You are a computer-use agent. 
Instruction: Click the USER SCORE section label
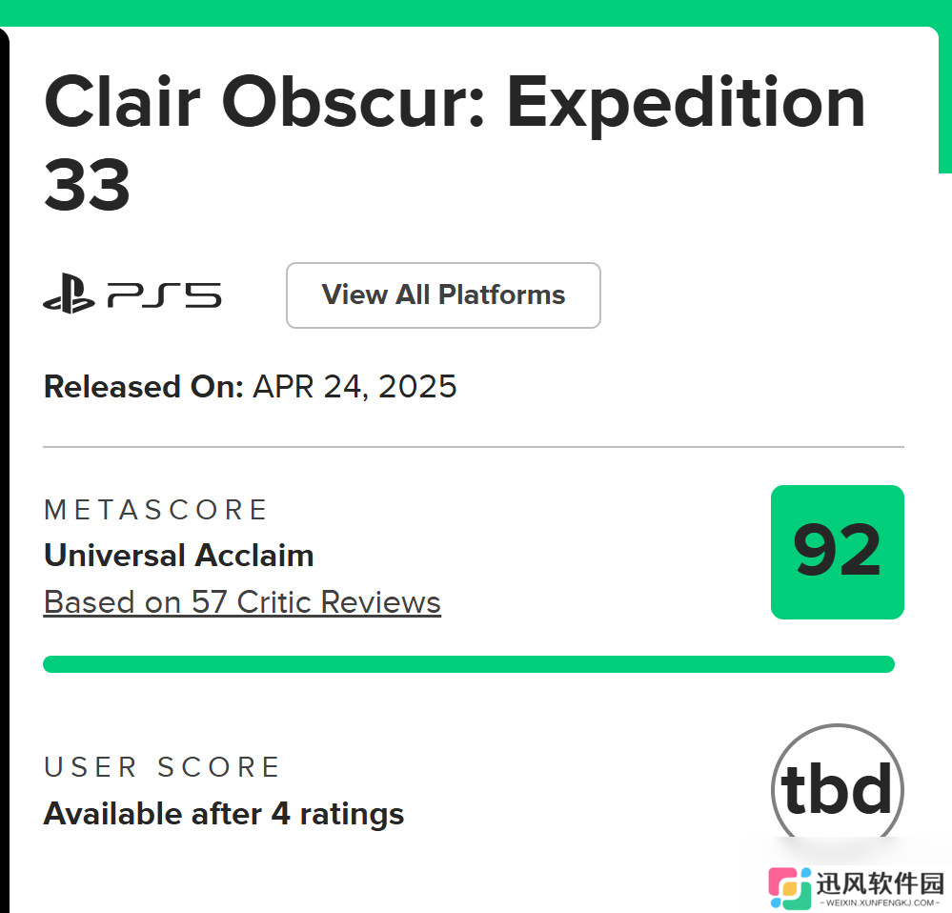(x=162, y=766)
